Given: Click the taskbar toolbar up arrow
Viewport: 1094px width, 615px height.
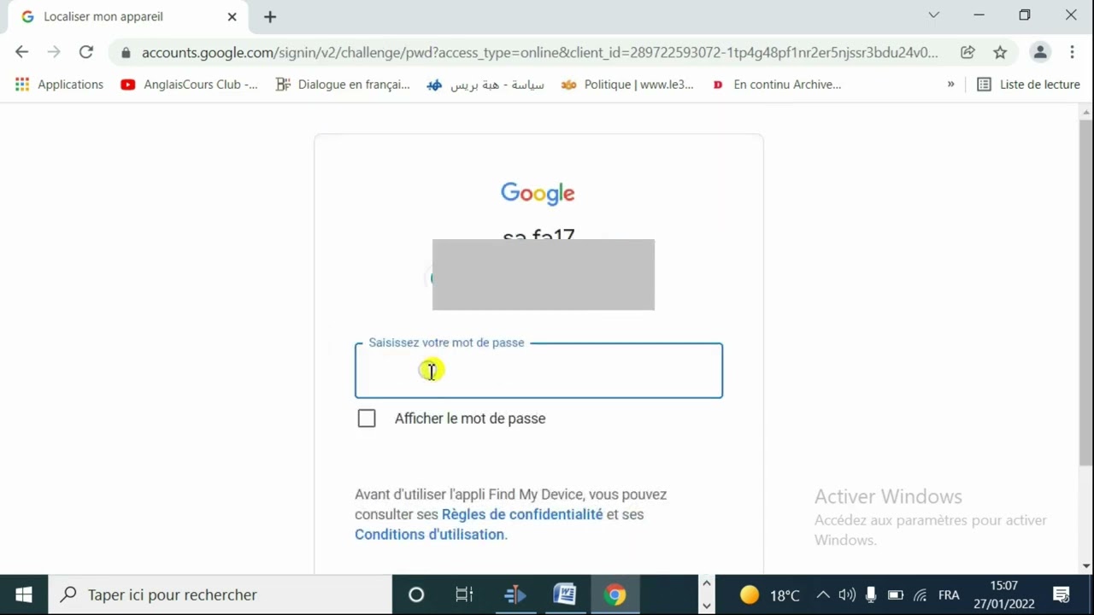Looking at the screenshot, I should point(706,583).
